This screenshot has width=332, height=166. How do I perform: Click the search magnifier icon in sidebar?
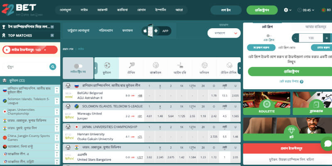[x=53, y=66]
